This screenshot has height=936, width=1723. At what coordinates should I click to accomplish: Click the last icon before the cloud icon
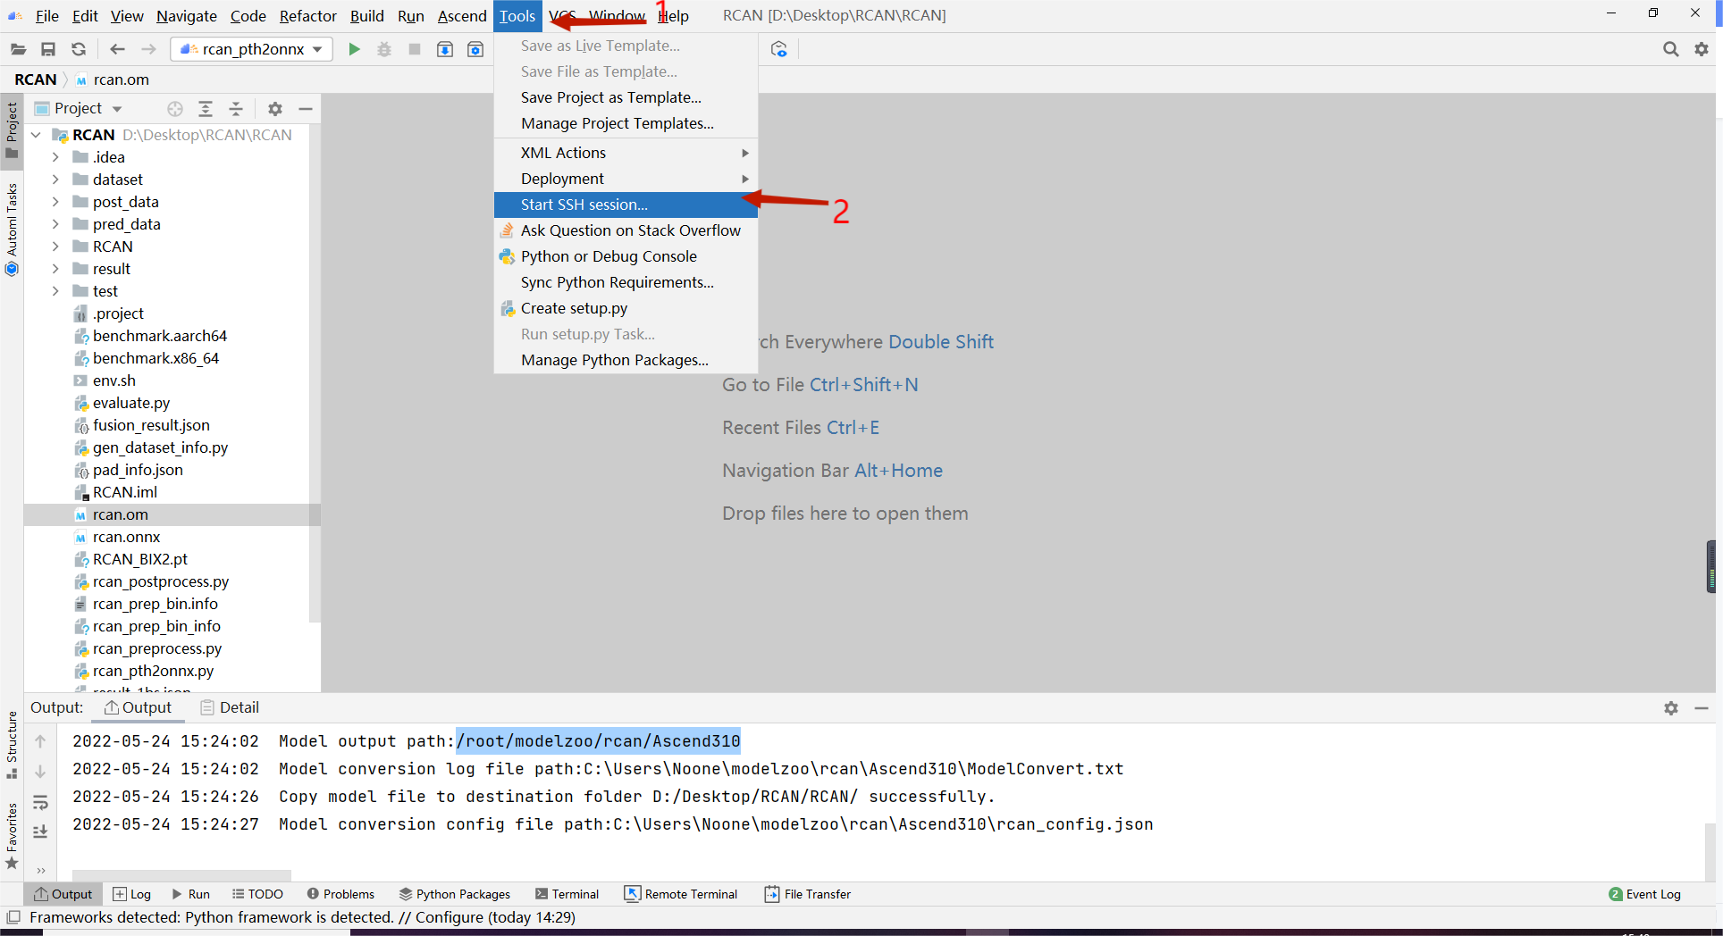click(x=475, y=49)
